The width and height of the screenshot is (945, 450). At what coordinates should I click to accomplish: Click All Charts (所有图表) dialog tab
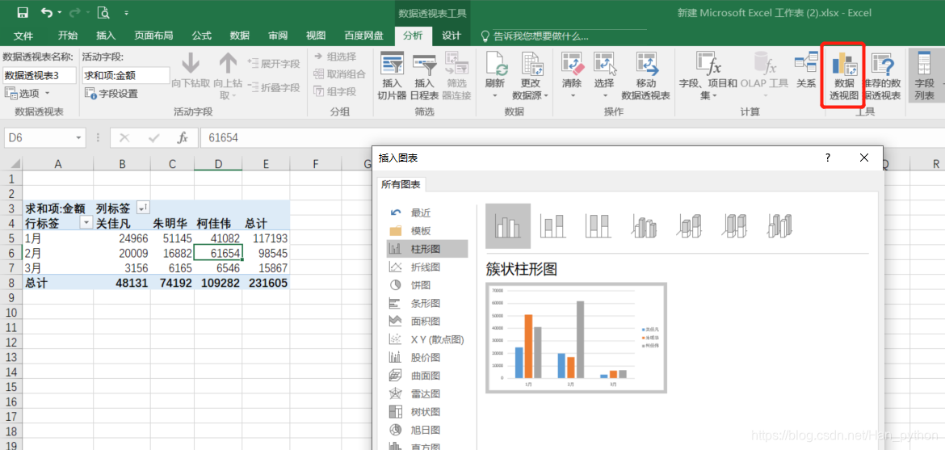tap(401, 184)
